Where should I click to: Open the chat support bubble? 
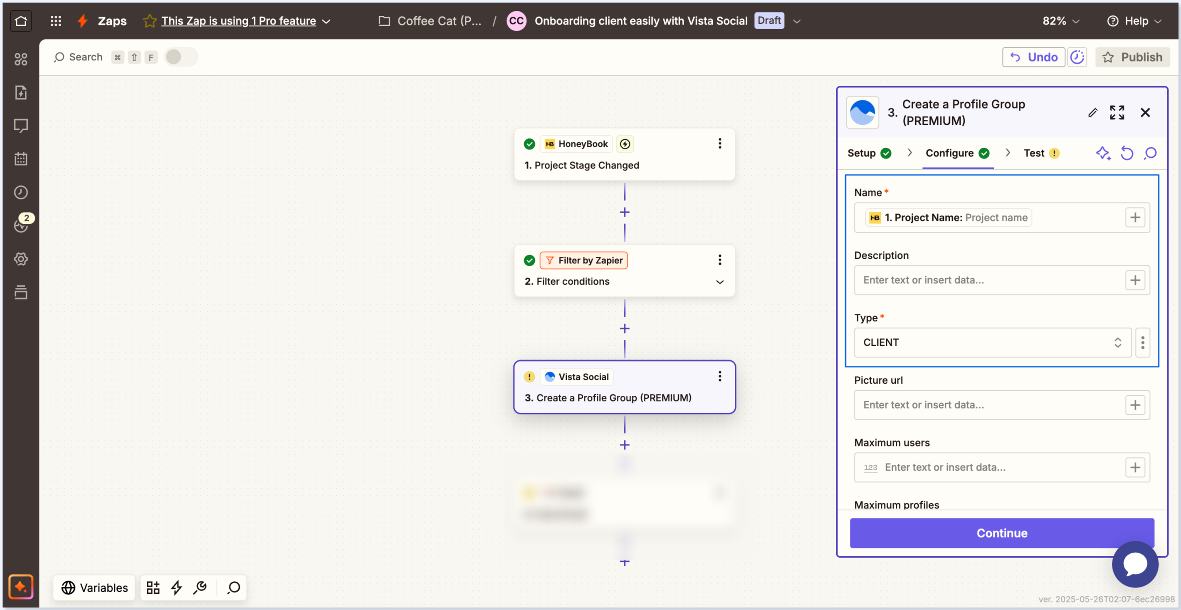point(1135,564)
